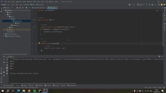Hide the Project tool window
Image resolution: width=166 pixels, height=93 pixels.
(29, 8)
